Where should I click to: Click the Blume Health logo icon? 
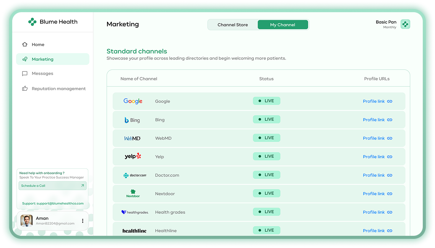32,22
